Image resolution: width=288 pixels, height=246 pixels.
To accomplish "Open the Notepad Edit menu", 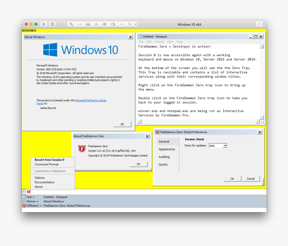I will click(x=149, y=42).
